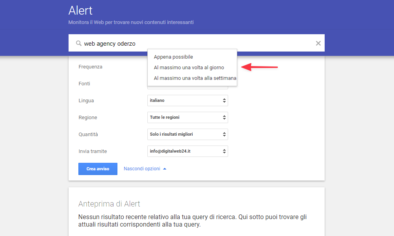Click the Alert page title
This screenshot has height=236, width=394.
click(80, 11)
